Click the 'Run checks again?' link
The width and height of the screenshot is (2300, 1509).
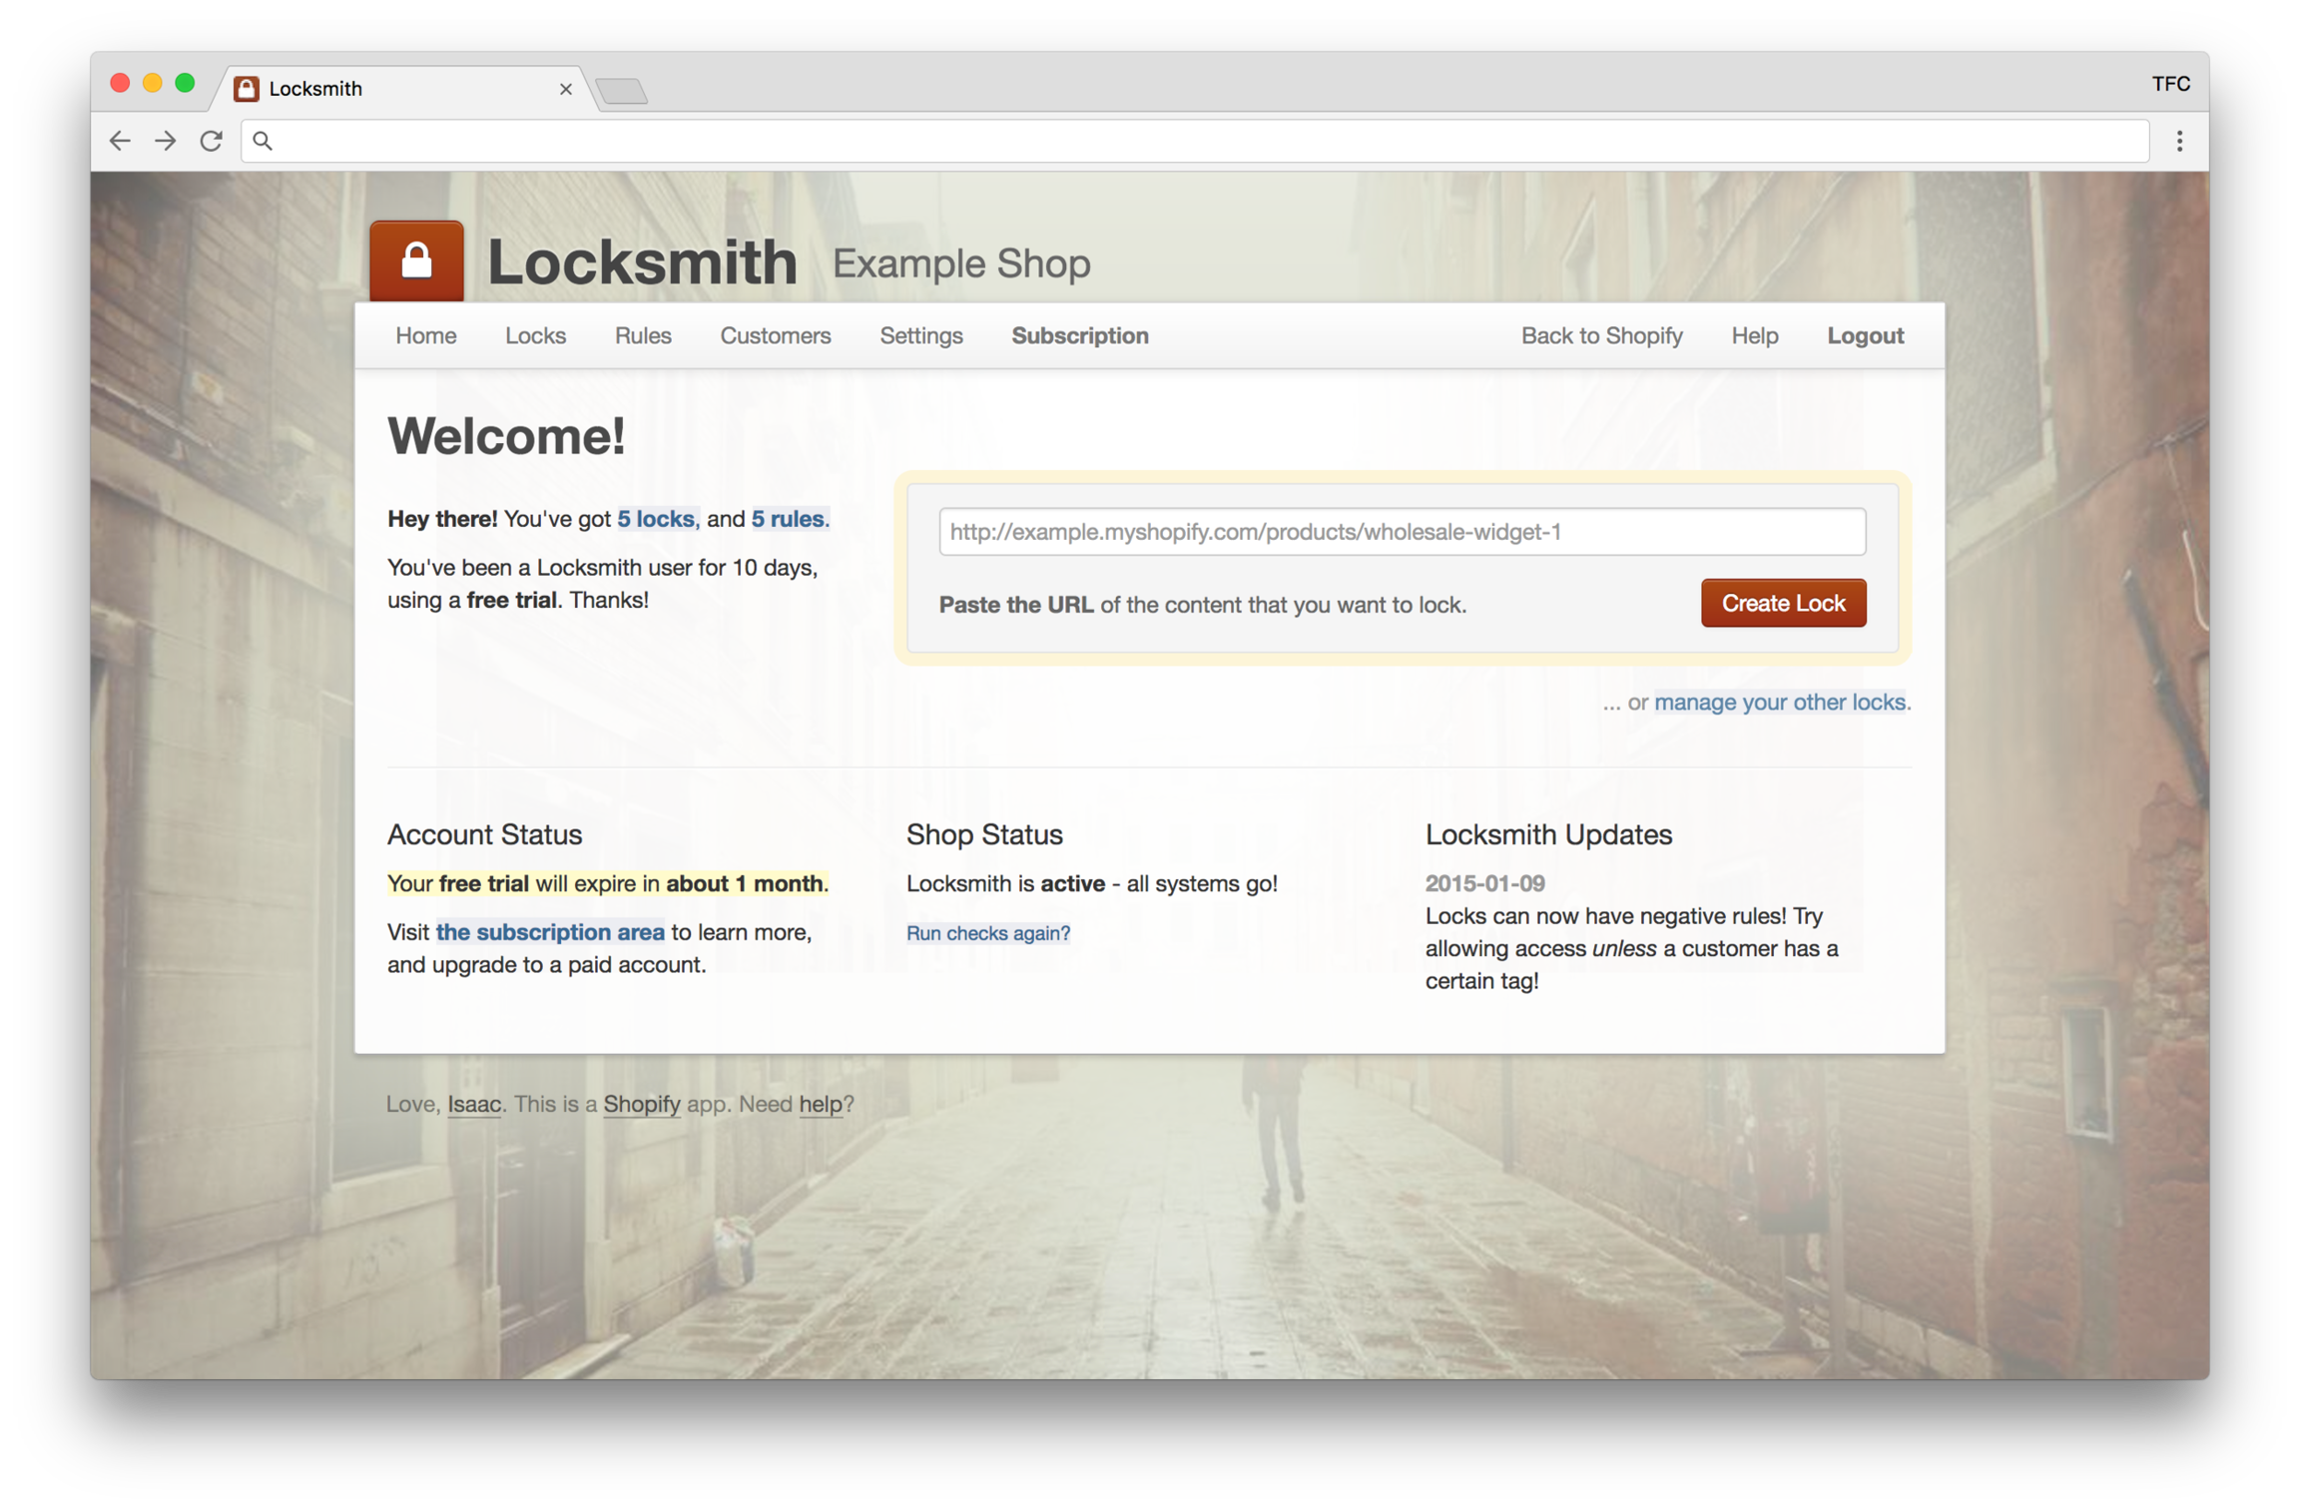tap(987, 932)
